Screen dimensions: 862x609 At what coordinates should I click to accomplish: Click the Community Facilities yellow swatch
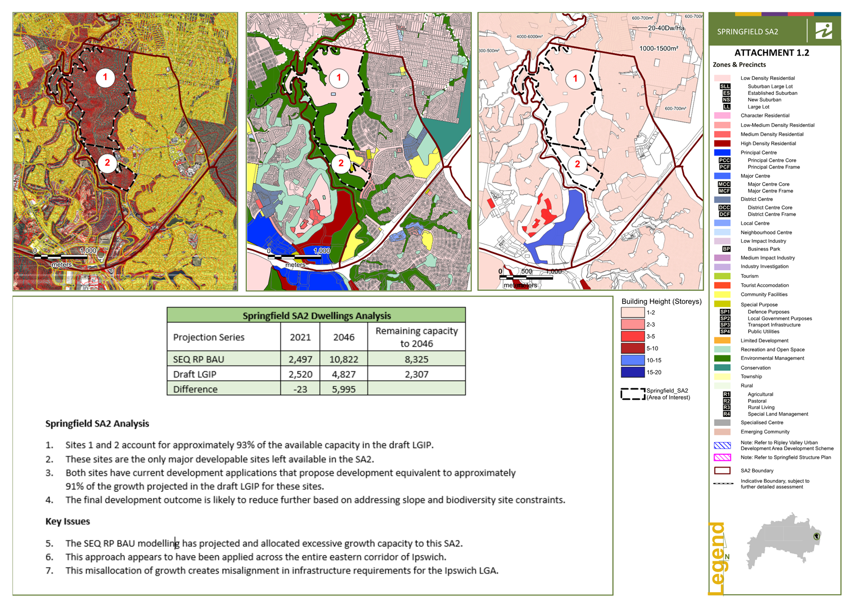click(722, 295)
